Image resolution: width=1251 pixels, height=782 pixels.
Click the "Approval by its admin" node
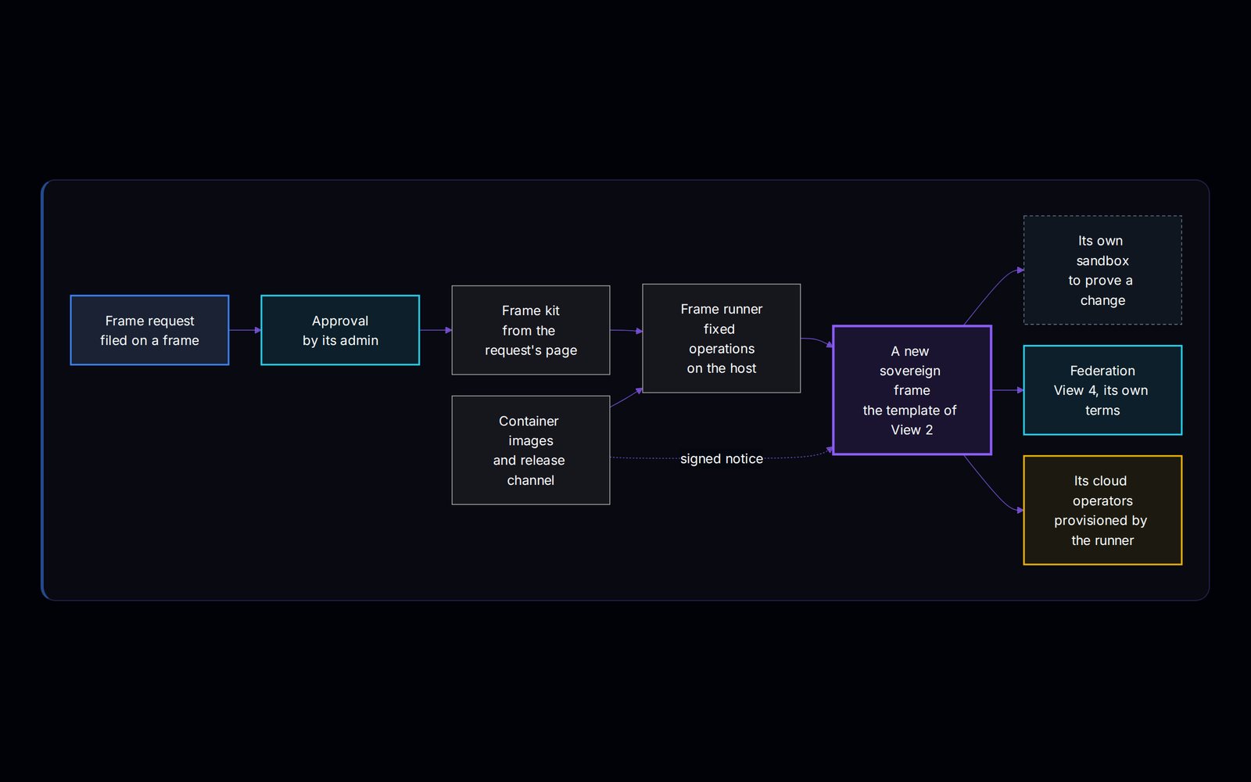(x=340, y=330)
